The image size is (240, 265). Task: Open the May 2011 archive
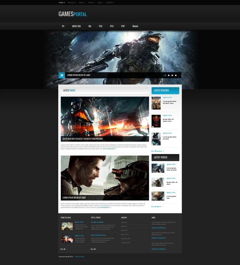click(x=124, y=226)
